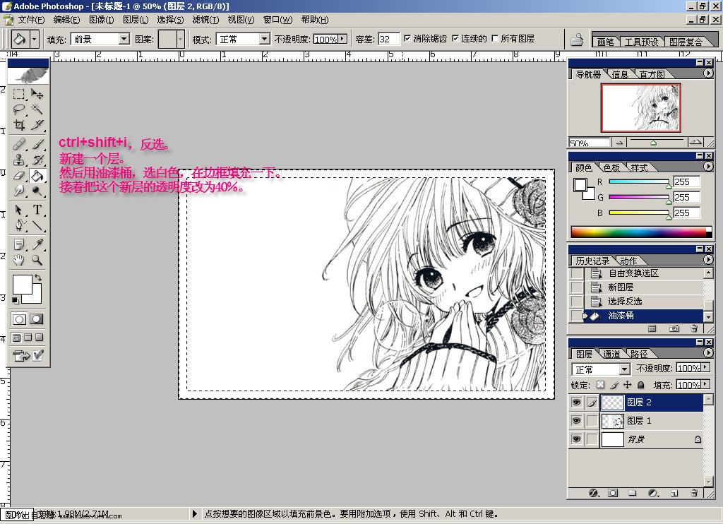Select the Magic Wand tool
This screenshot has width=723, height=524.
coord(37,109)
